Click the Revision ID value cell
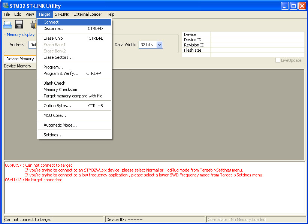Screen dimensions: 308x224 (x=257, y=45)
